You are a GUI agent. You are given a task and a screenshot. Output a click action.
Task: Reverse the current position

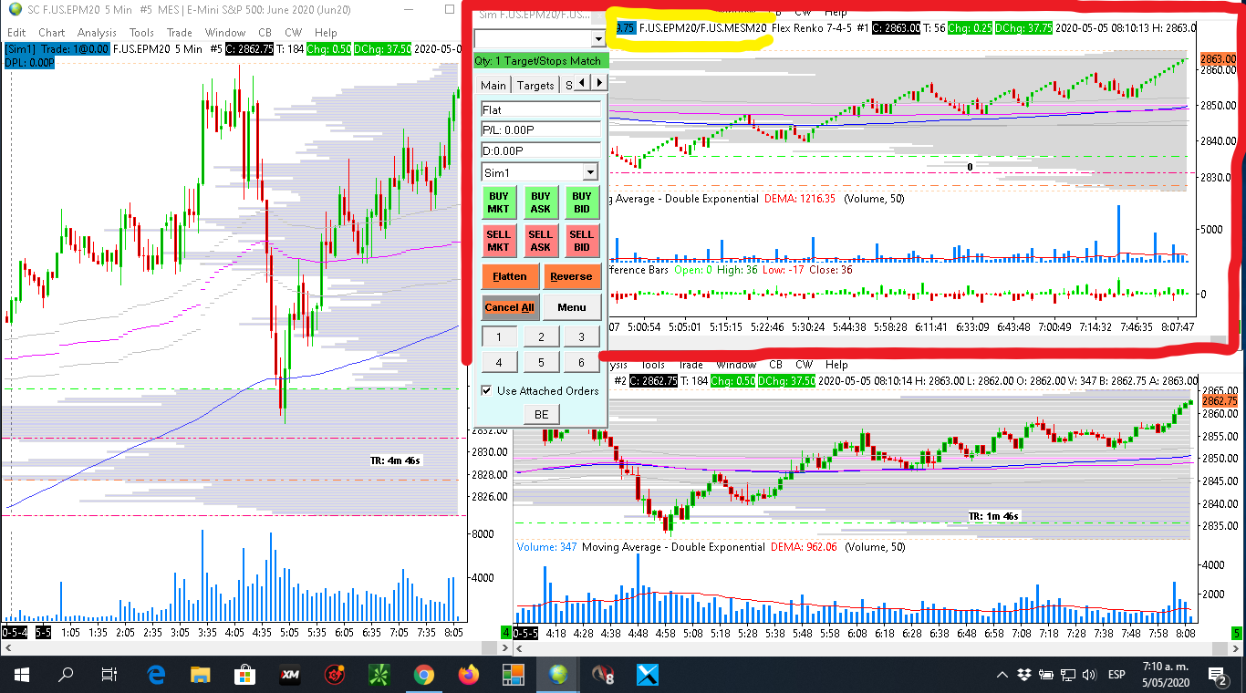[x=572, y=276]
